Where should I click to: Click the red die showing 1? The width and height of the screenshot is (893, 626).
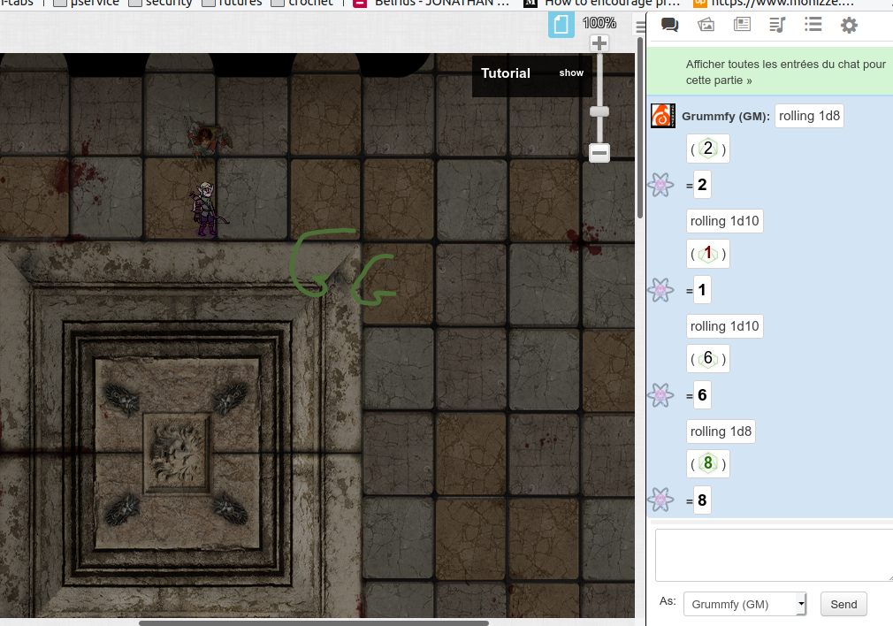(708, 254)
